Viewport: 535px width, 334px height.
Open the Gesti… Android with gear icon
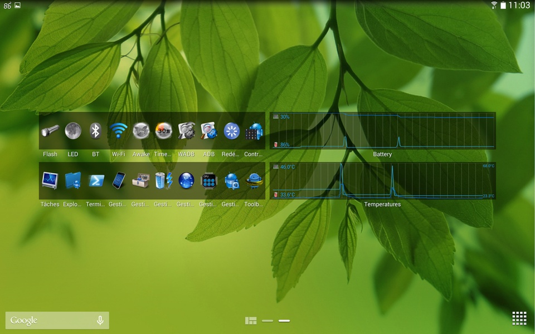[232, 180]
